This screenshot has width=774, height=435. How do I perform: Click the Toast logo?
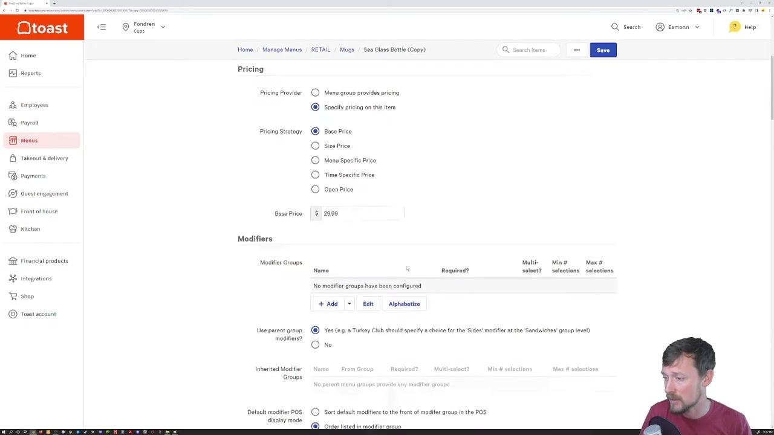click(x=42, y=28)
